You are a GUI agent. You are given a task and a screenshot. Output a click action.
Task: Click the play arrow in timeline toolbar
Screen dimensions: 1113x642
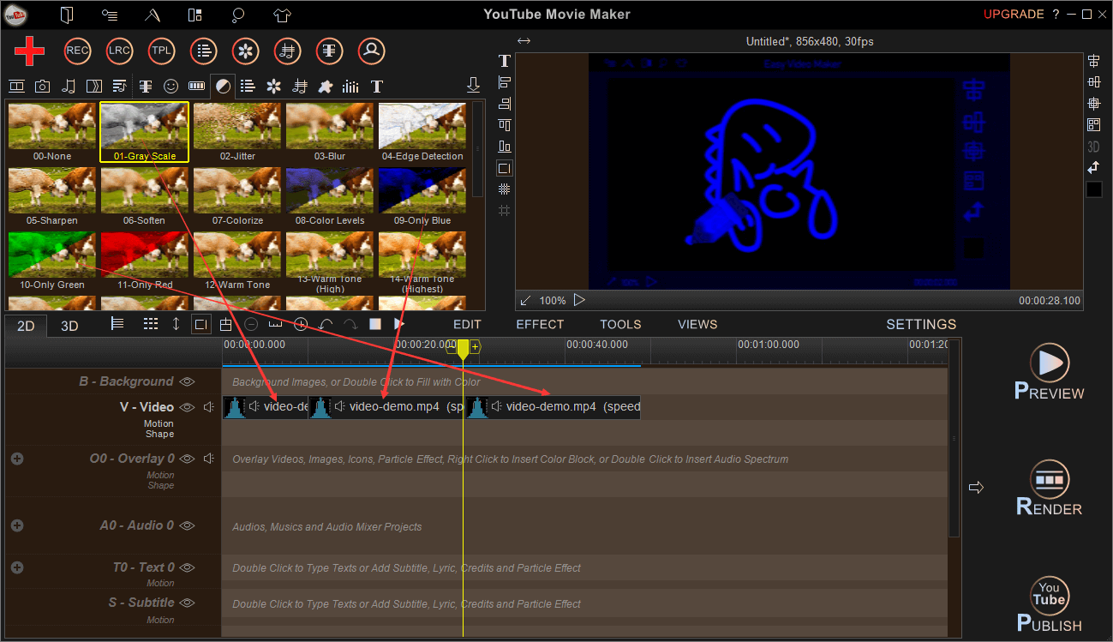[399, 324]
